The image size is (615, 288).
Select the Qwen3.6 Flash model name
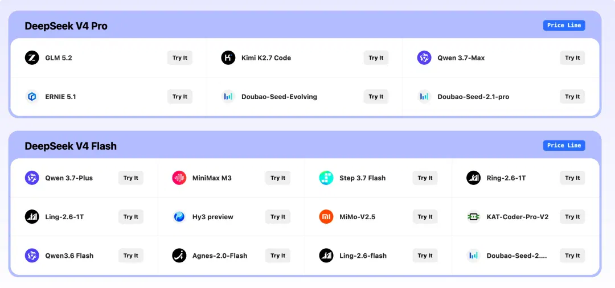pyautogui.click(x=69, y=256)
